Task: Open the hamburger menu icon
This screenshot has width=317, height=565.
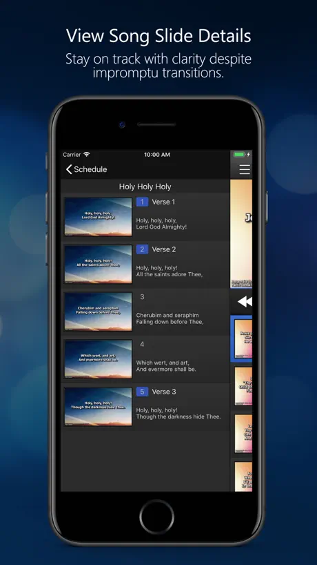Action: click(x=245, y=169)
